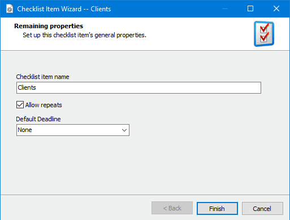Screen dimensions: 290x220
Task: Go to the previous step with < Back
Action: [172, 208]
